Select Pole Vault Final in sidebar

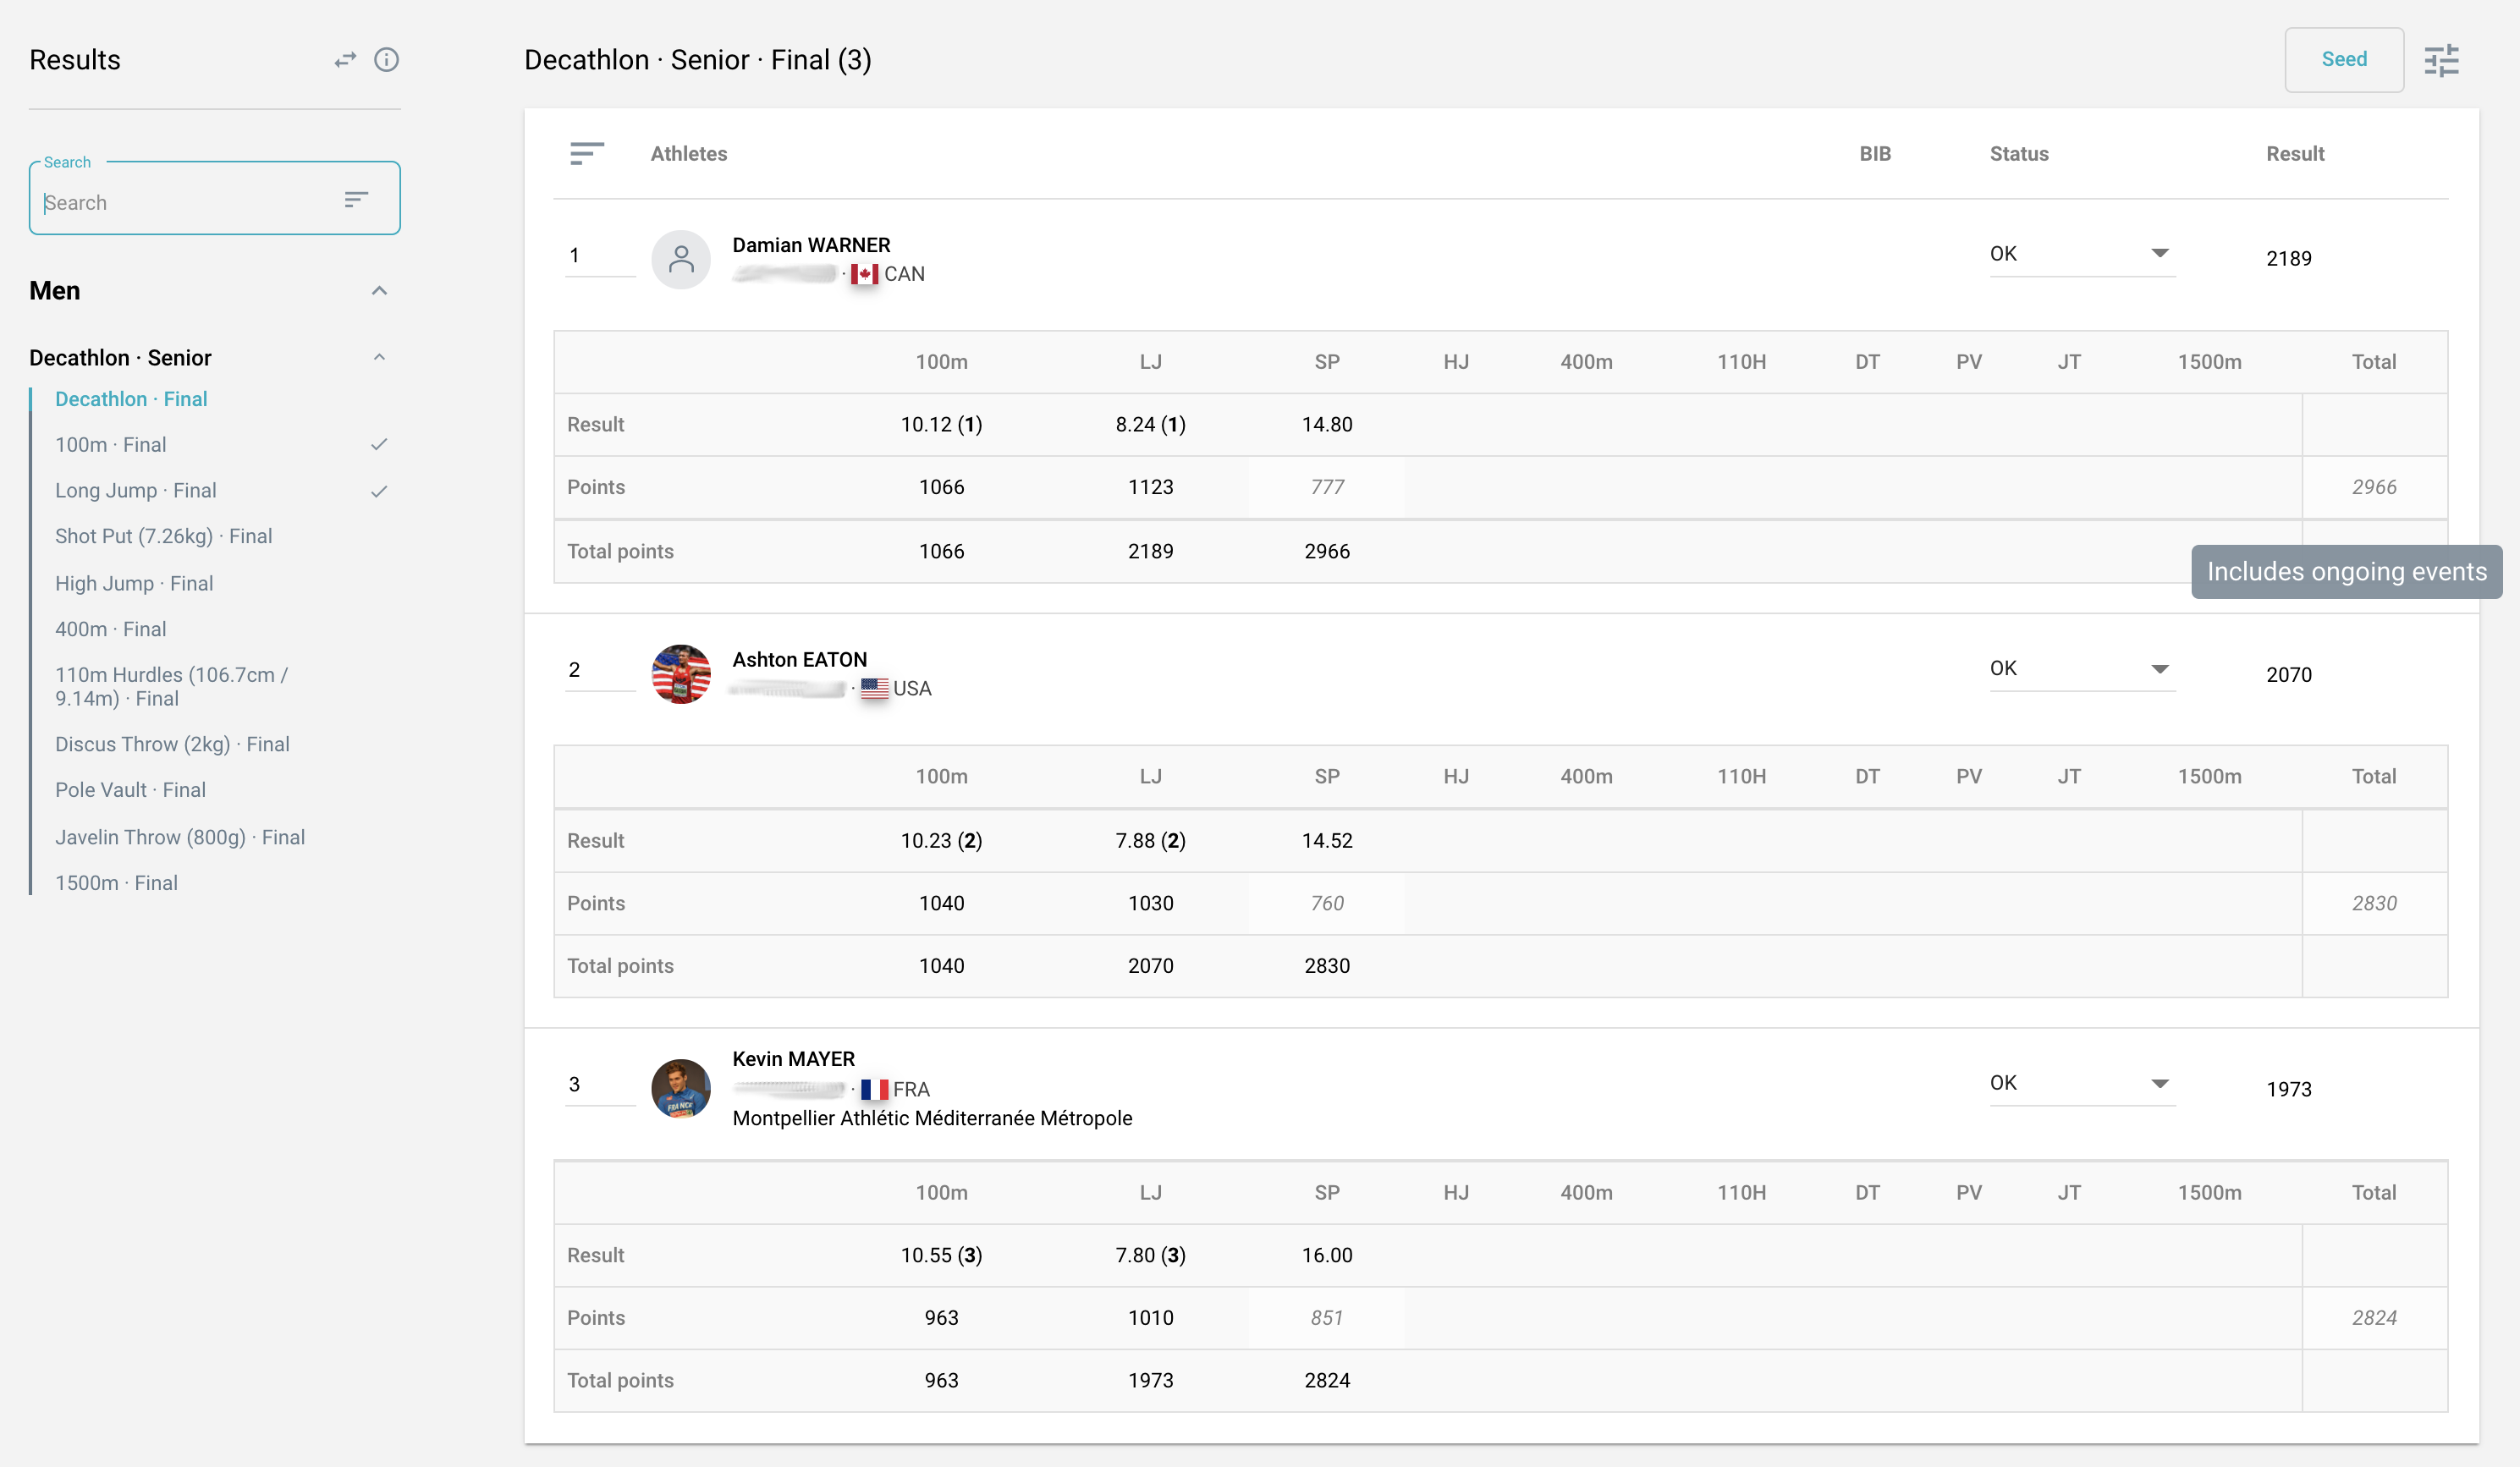tap(130, 790)
